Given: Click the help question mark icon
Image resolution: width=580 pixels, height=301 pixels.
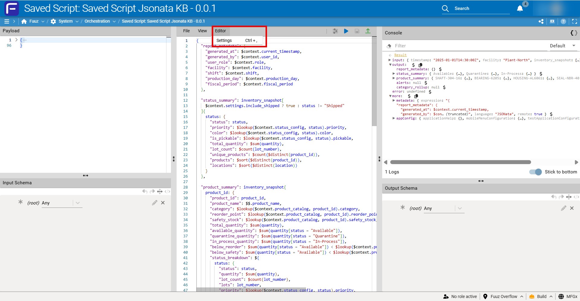Looking at the screenshot, I should [563, 21].
